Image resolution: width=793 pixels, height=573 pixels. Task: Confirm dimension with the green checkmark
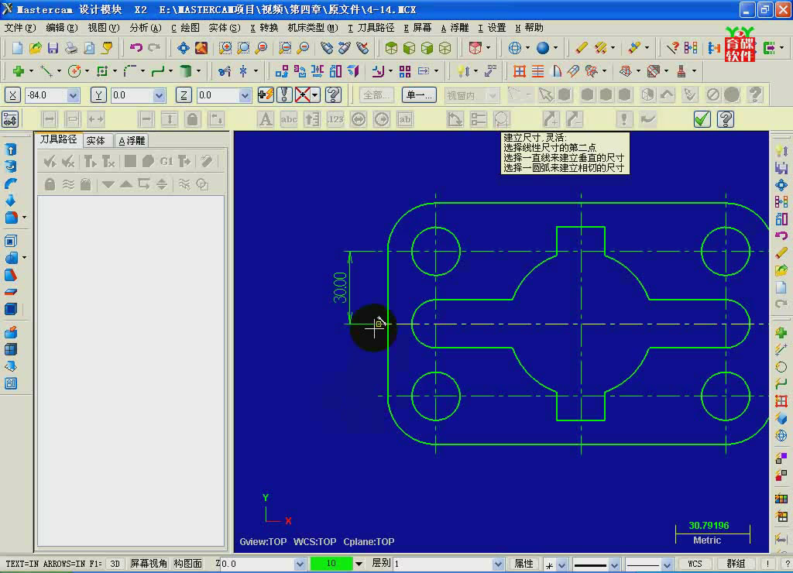tap(702, 119)
